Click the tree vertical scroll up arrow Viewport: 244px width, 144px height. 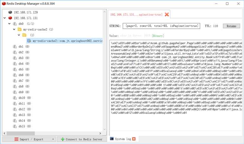click(104, 11)
